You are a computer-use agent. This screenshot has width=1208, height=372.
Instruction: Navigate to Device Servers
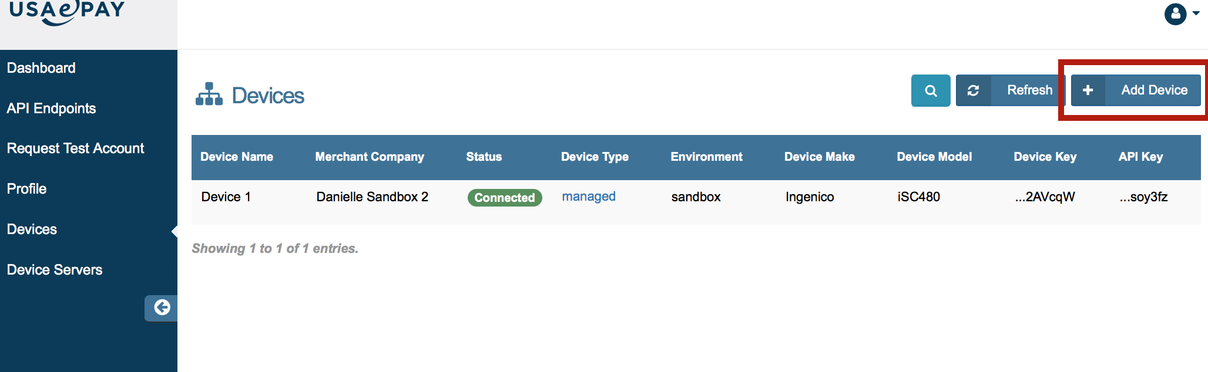(x=55, y=270)
